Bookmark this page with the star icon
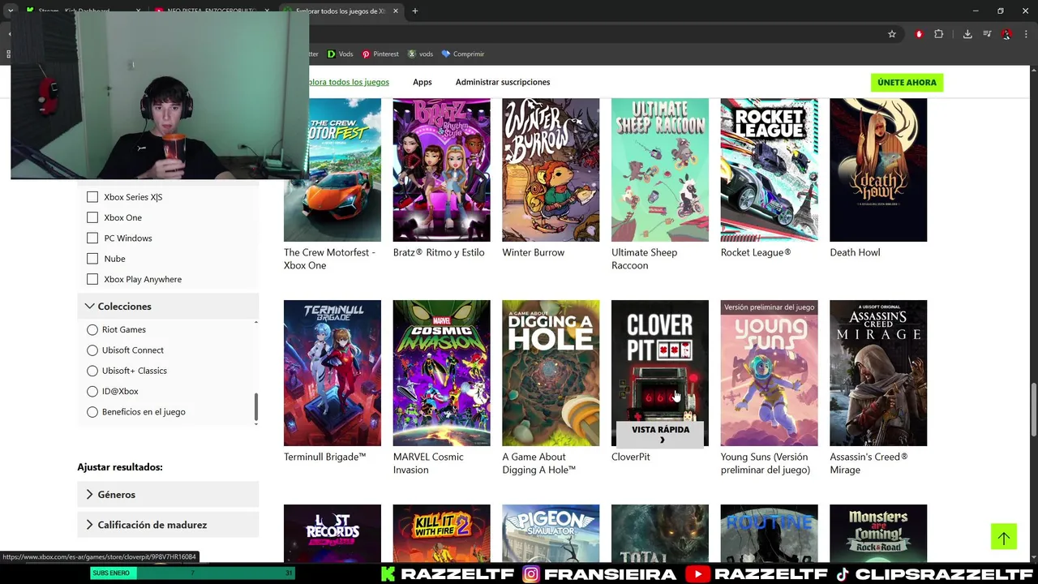The image size is (1038, 584). 892,34
